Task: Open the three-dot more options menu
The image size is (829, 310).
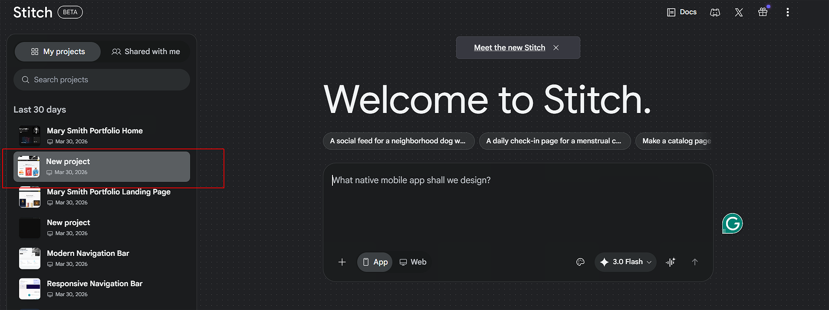Action: (787, 12)
